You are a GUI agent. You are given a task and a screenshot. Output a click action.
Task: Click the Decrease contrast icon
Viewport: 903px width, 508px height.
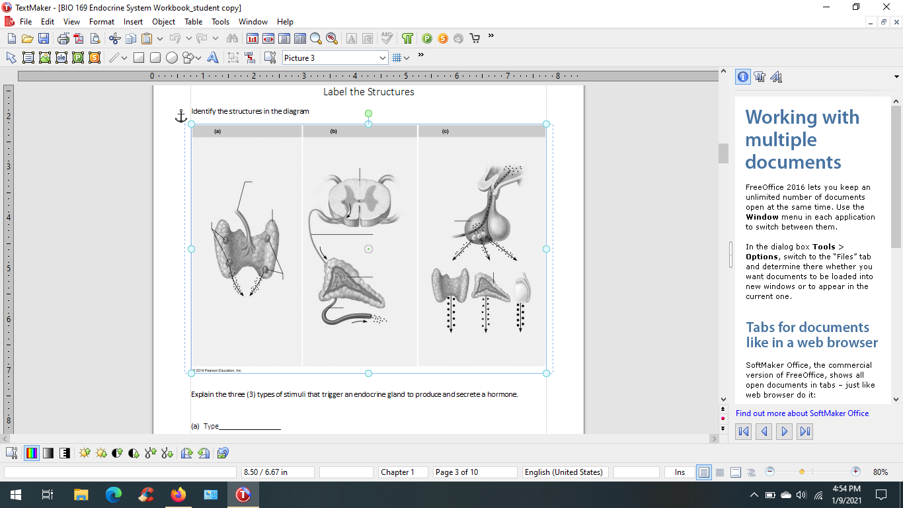click(x=134, y=453)
